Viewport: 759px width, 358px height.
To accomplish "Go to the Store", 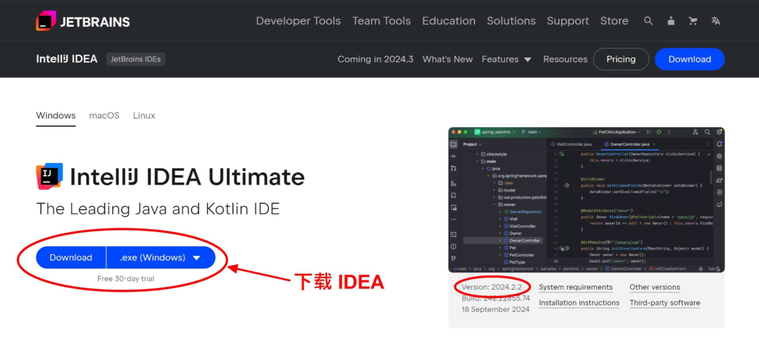I will point(614,21).
